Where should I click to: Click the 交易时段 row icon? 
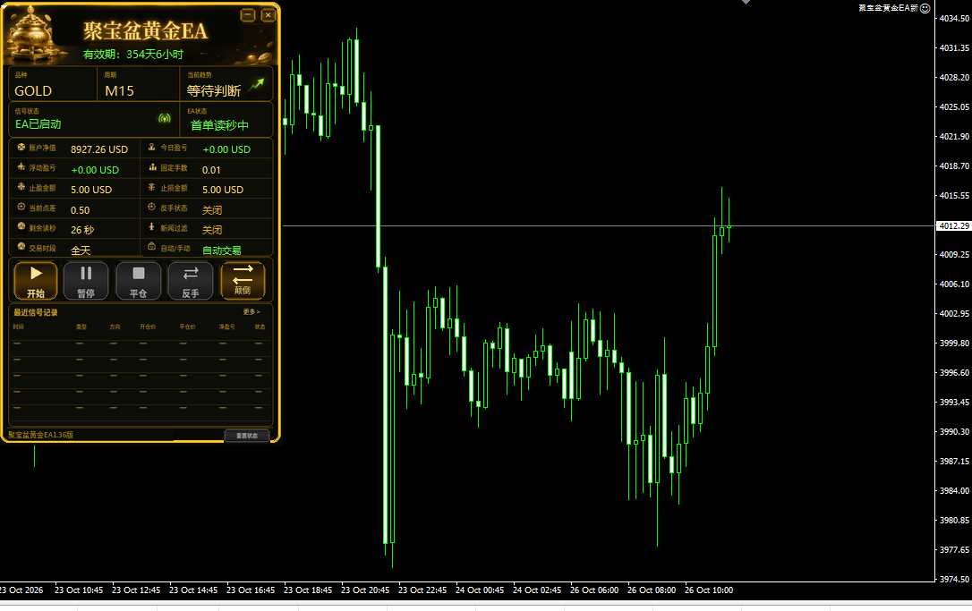(21, 247)
